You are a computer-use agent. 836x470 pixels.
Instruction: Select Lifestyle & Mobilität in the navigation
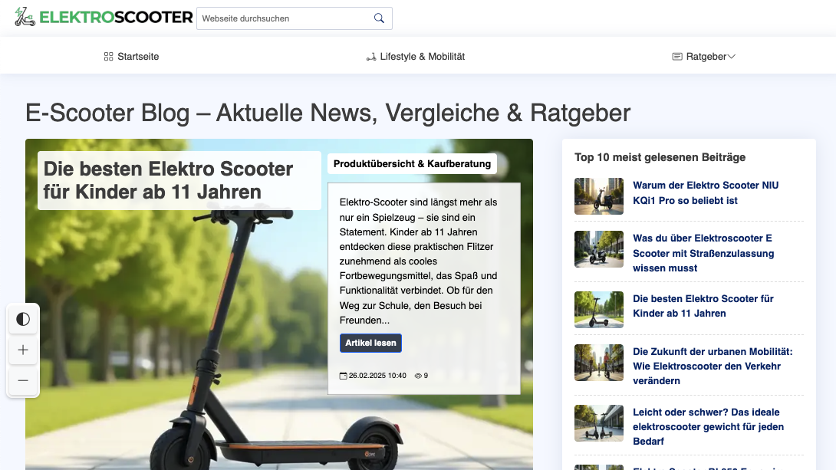[423, 56]
